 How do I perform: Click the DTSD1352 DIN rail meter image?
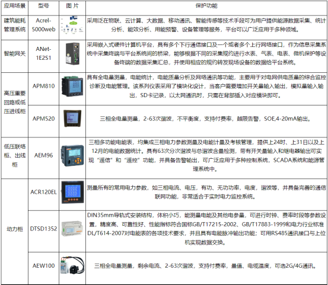(x=72, y=229)
